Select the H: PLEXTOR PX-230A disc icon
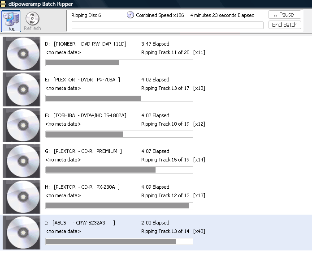 click(22, 197)
